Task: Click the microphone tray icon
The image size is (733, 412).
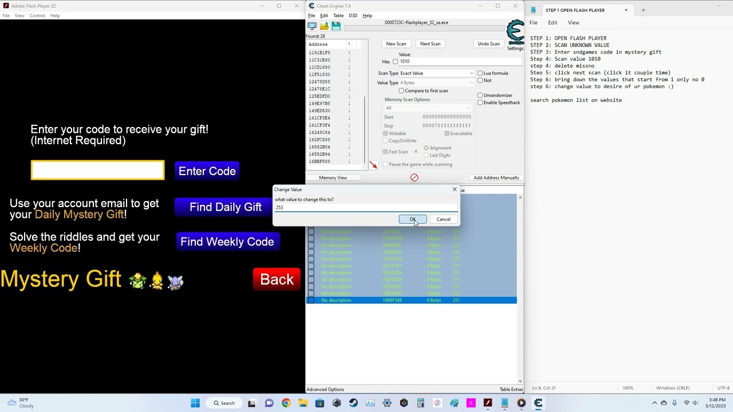Action: (675, 403)
